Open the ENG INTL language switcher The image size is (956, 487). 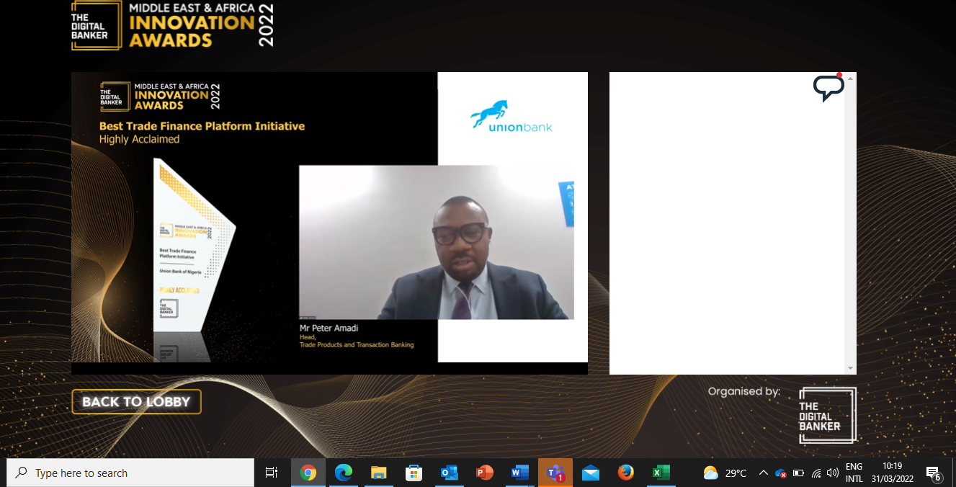pos(854,473)
